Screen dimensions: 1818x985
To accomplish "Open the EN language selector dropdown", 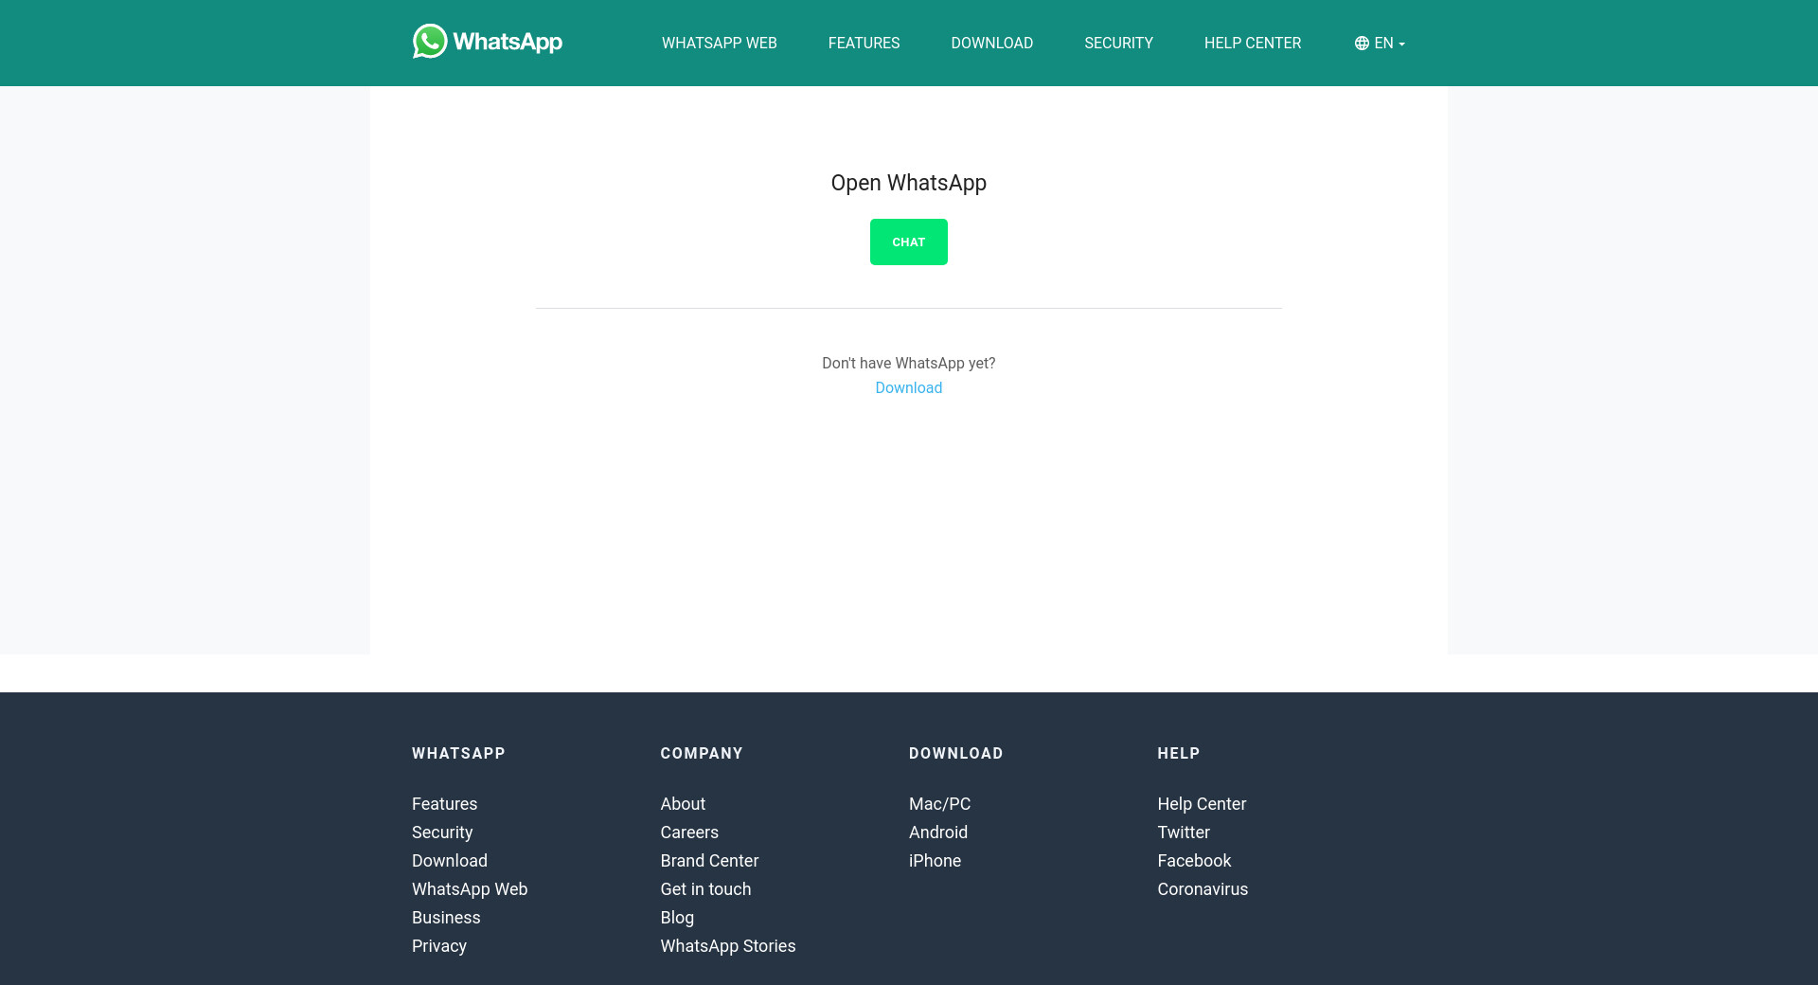I will [1380, 44].
